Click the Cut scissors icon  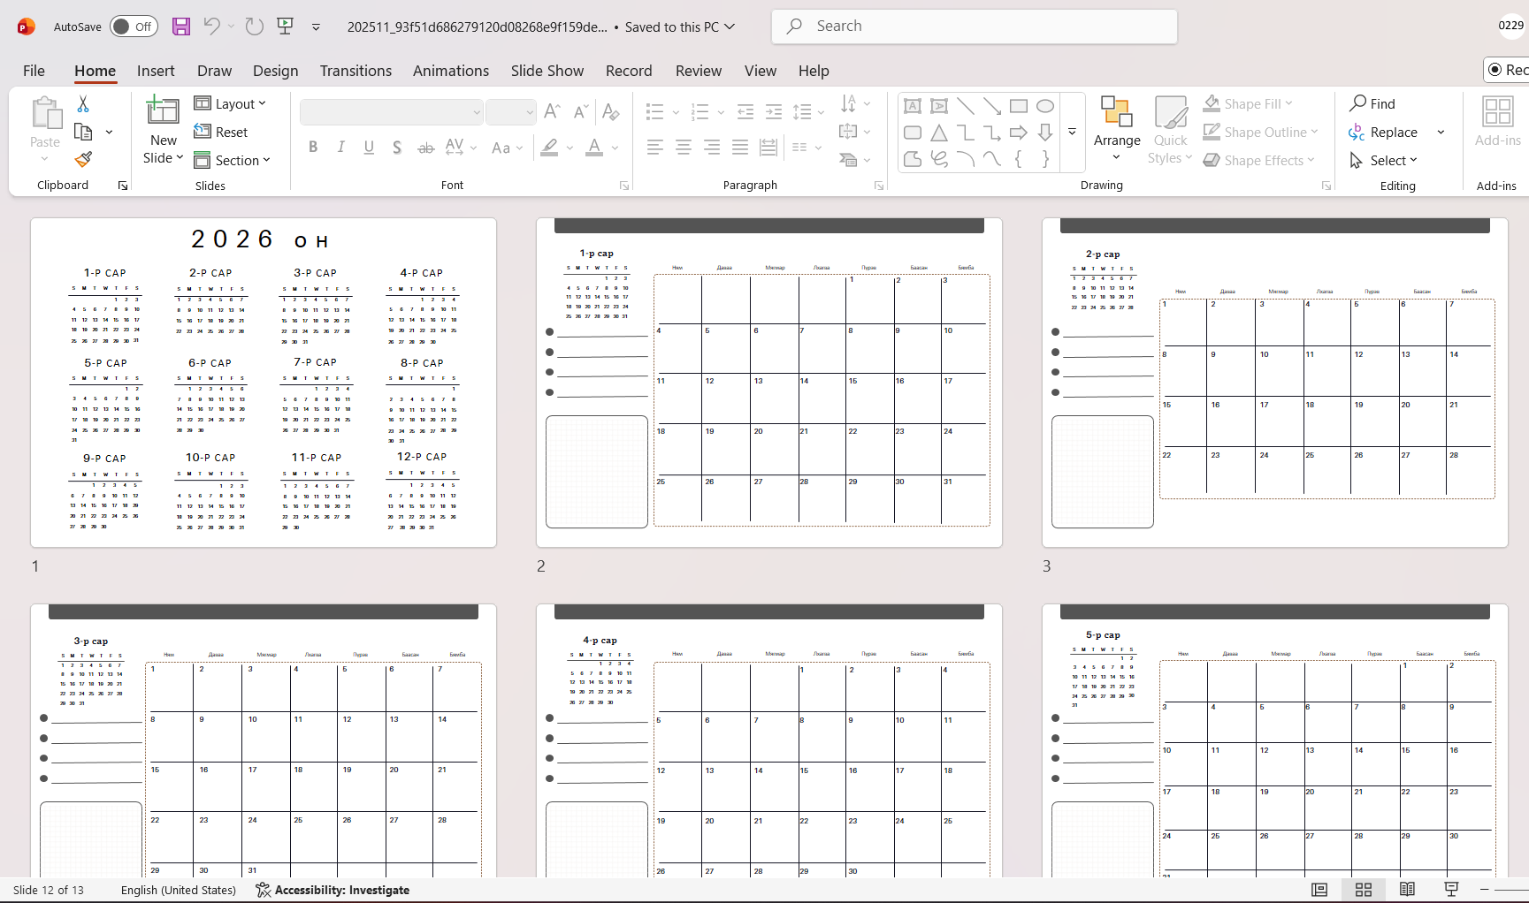[83, 104]
